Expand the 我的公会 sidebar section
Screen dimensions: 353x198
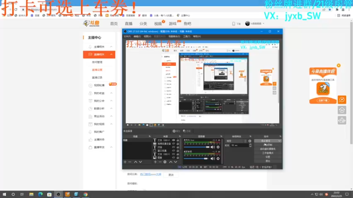coord(111,101)
